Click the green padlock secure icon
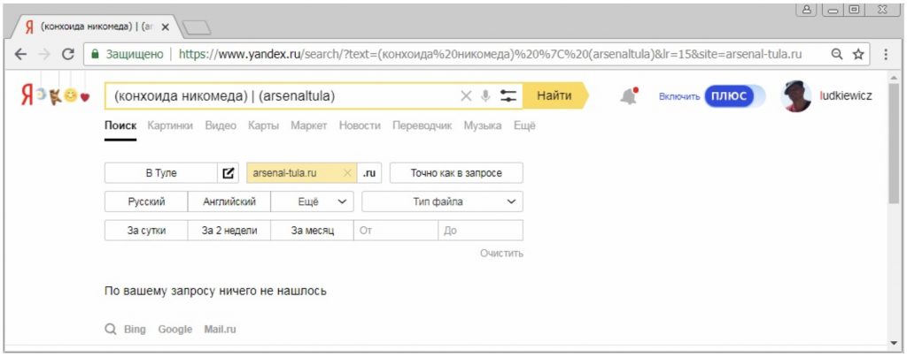Viewport: 907px width, 357px height. 96,54
